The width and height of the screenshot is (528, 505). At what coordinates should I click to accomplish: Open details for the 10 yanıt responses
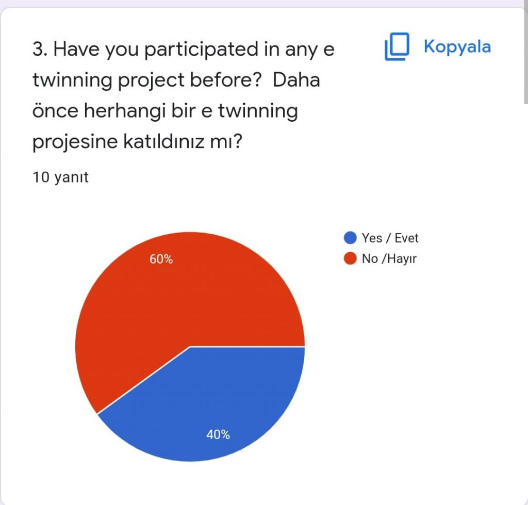tap(61, 177)
